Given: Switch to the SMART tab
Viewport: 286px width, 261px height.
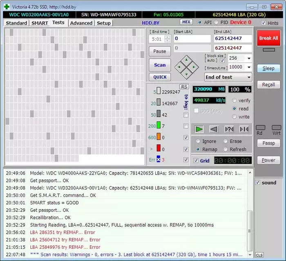Looking at the screenshot, I should [40, 23].
